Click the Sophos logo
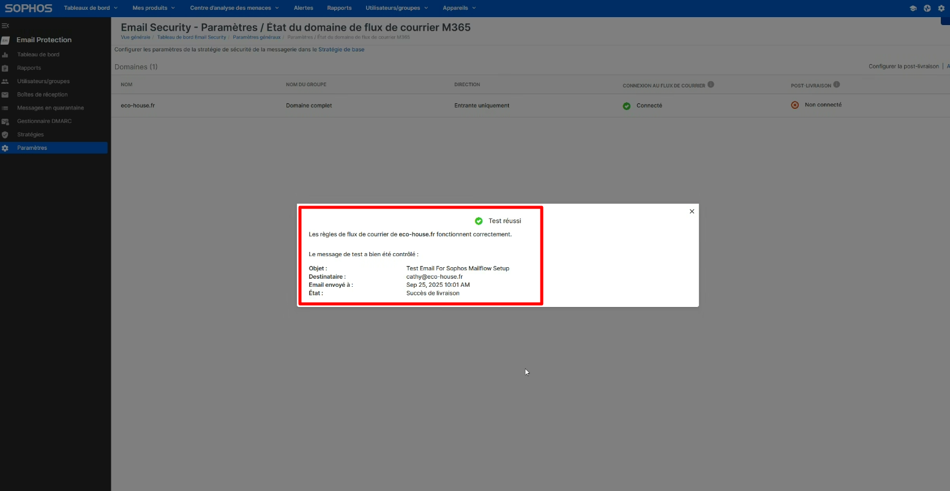 [28, 8]
